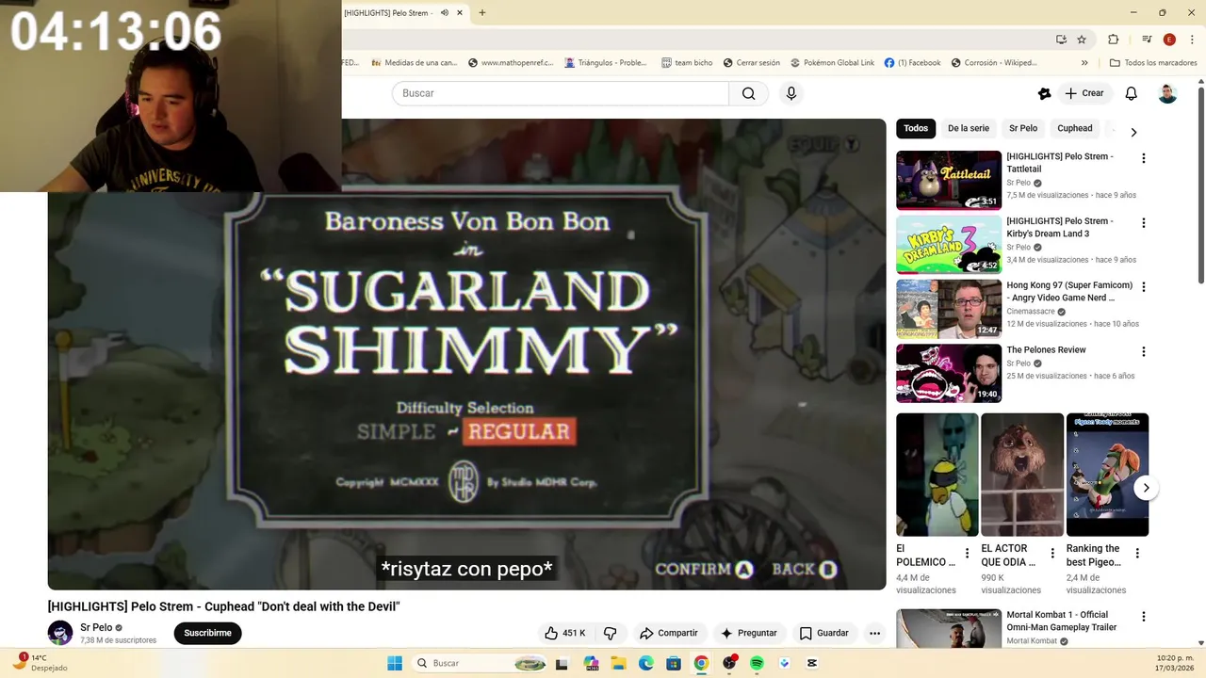
Task: Dislike the video with thumbs down
Action: click(610, 633)
